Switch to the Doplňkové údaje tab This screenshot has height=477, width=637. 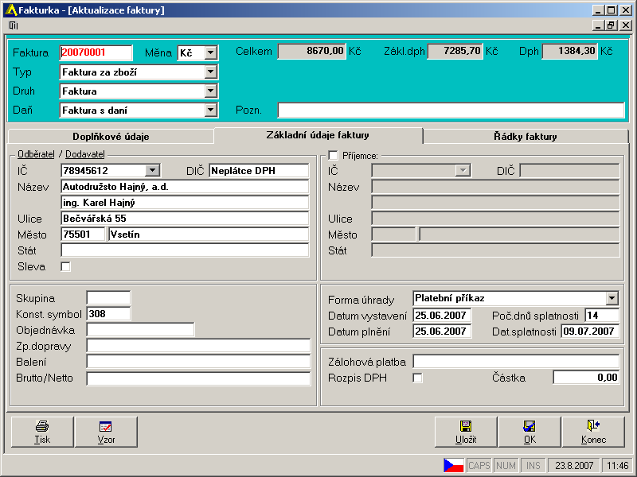tap(111, 137)
